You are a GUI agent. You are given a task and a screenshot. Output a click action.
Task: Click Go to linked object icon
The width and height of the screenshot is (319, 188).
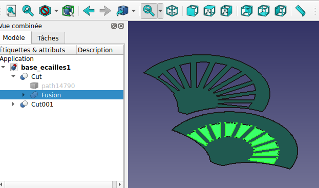(122, 11)
